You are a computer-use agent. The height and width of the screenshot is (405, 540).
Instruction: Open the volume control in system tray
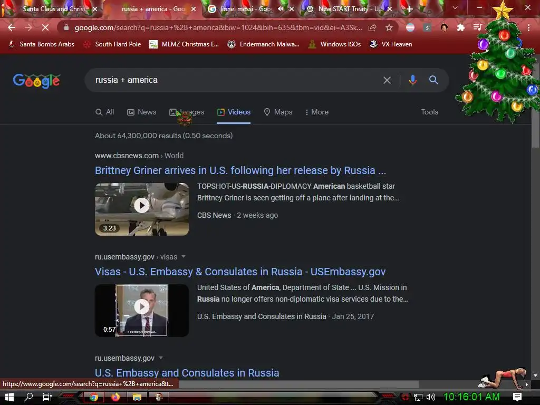pyautogui.click(x=431, y=397)
